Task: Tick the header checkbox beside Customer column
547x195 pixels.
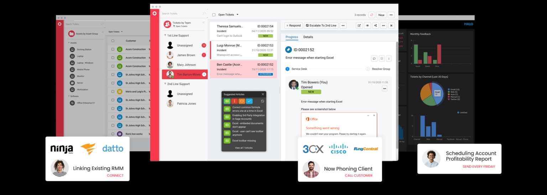Action: coord(113,41)
